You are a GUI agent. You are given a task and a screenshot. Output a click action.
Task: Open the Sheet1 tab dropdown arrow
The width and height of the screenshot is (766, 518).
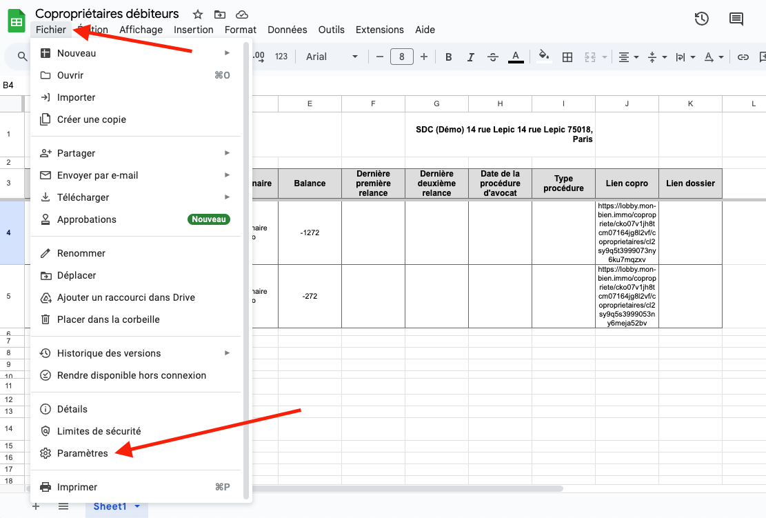(x=137, y=506)
